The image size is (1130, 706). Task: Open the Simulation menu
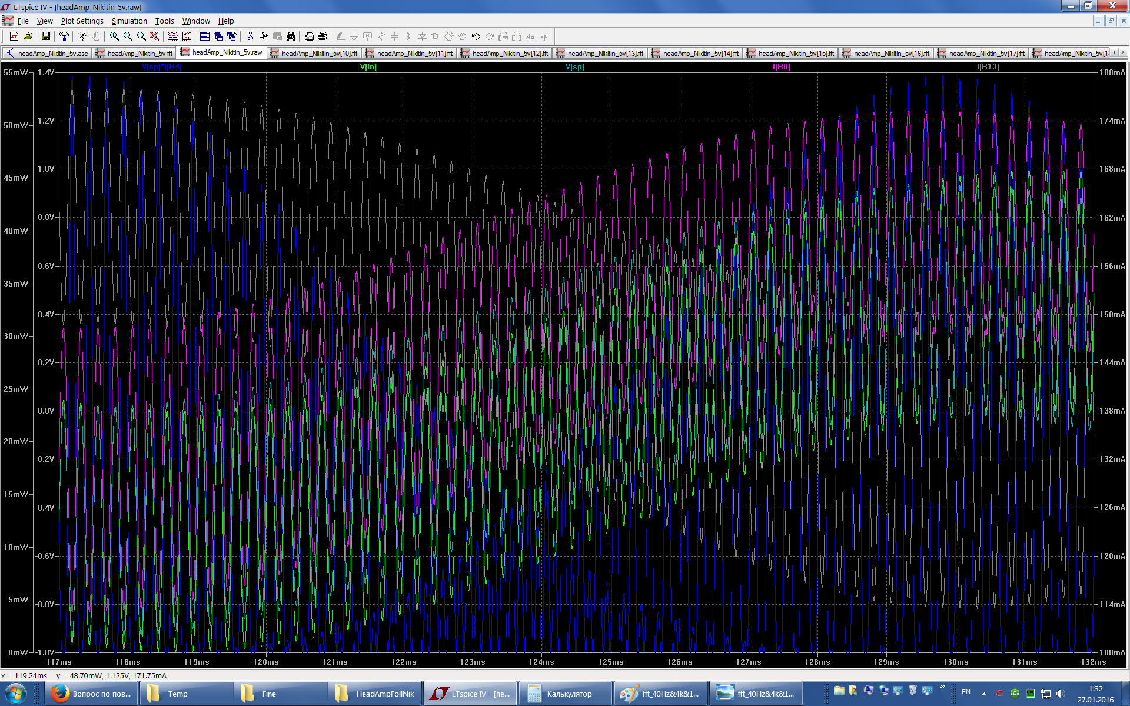(129, 21)
